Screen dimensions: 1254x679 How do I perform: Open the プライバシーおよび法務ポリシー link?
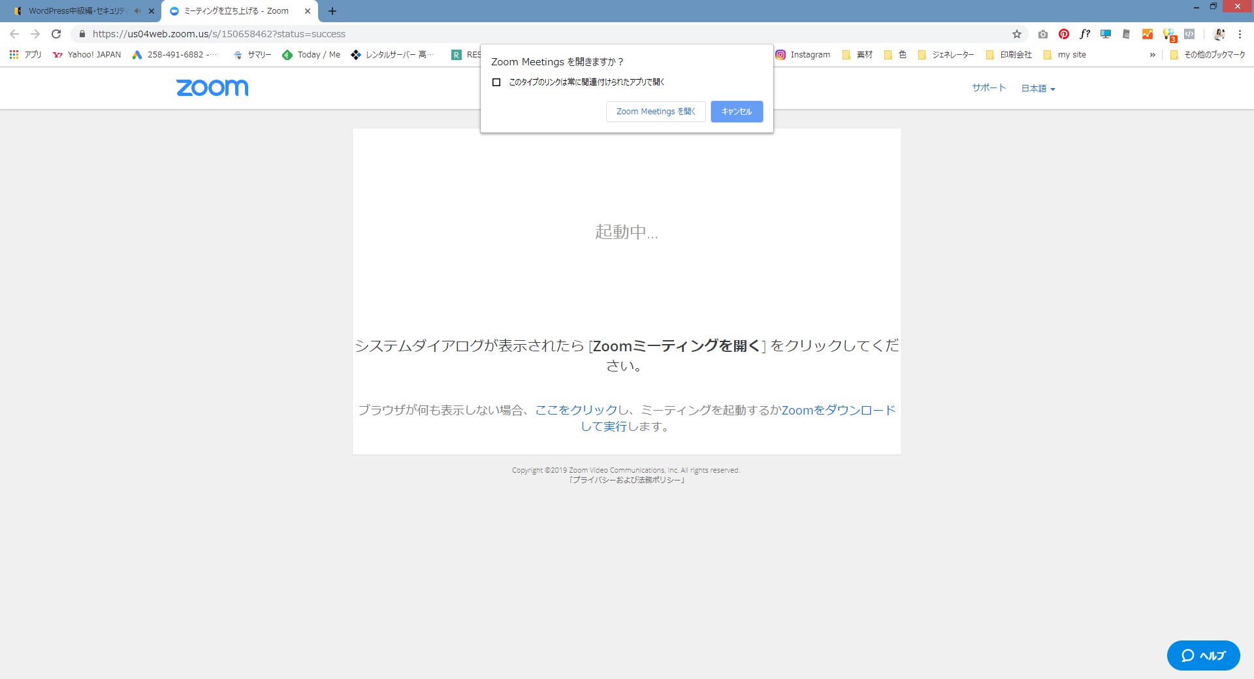pyautogui.click(x=626, y=480)
